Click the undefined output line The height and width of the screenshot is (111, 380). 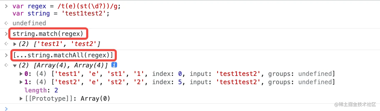tap(29, 23)
